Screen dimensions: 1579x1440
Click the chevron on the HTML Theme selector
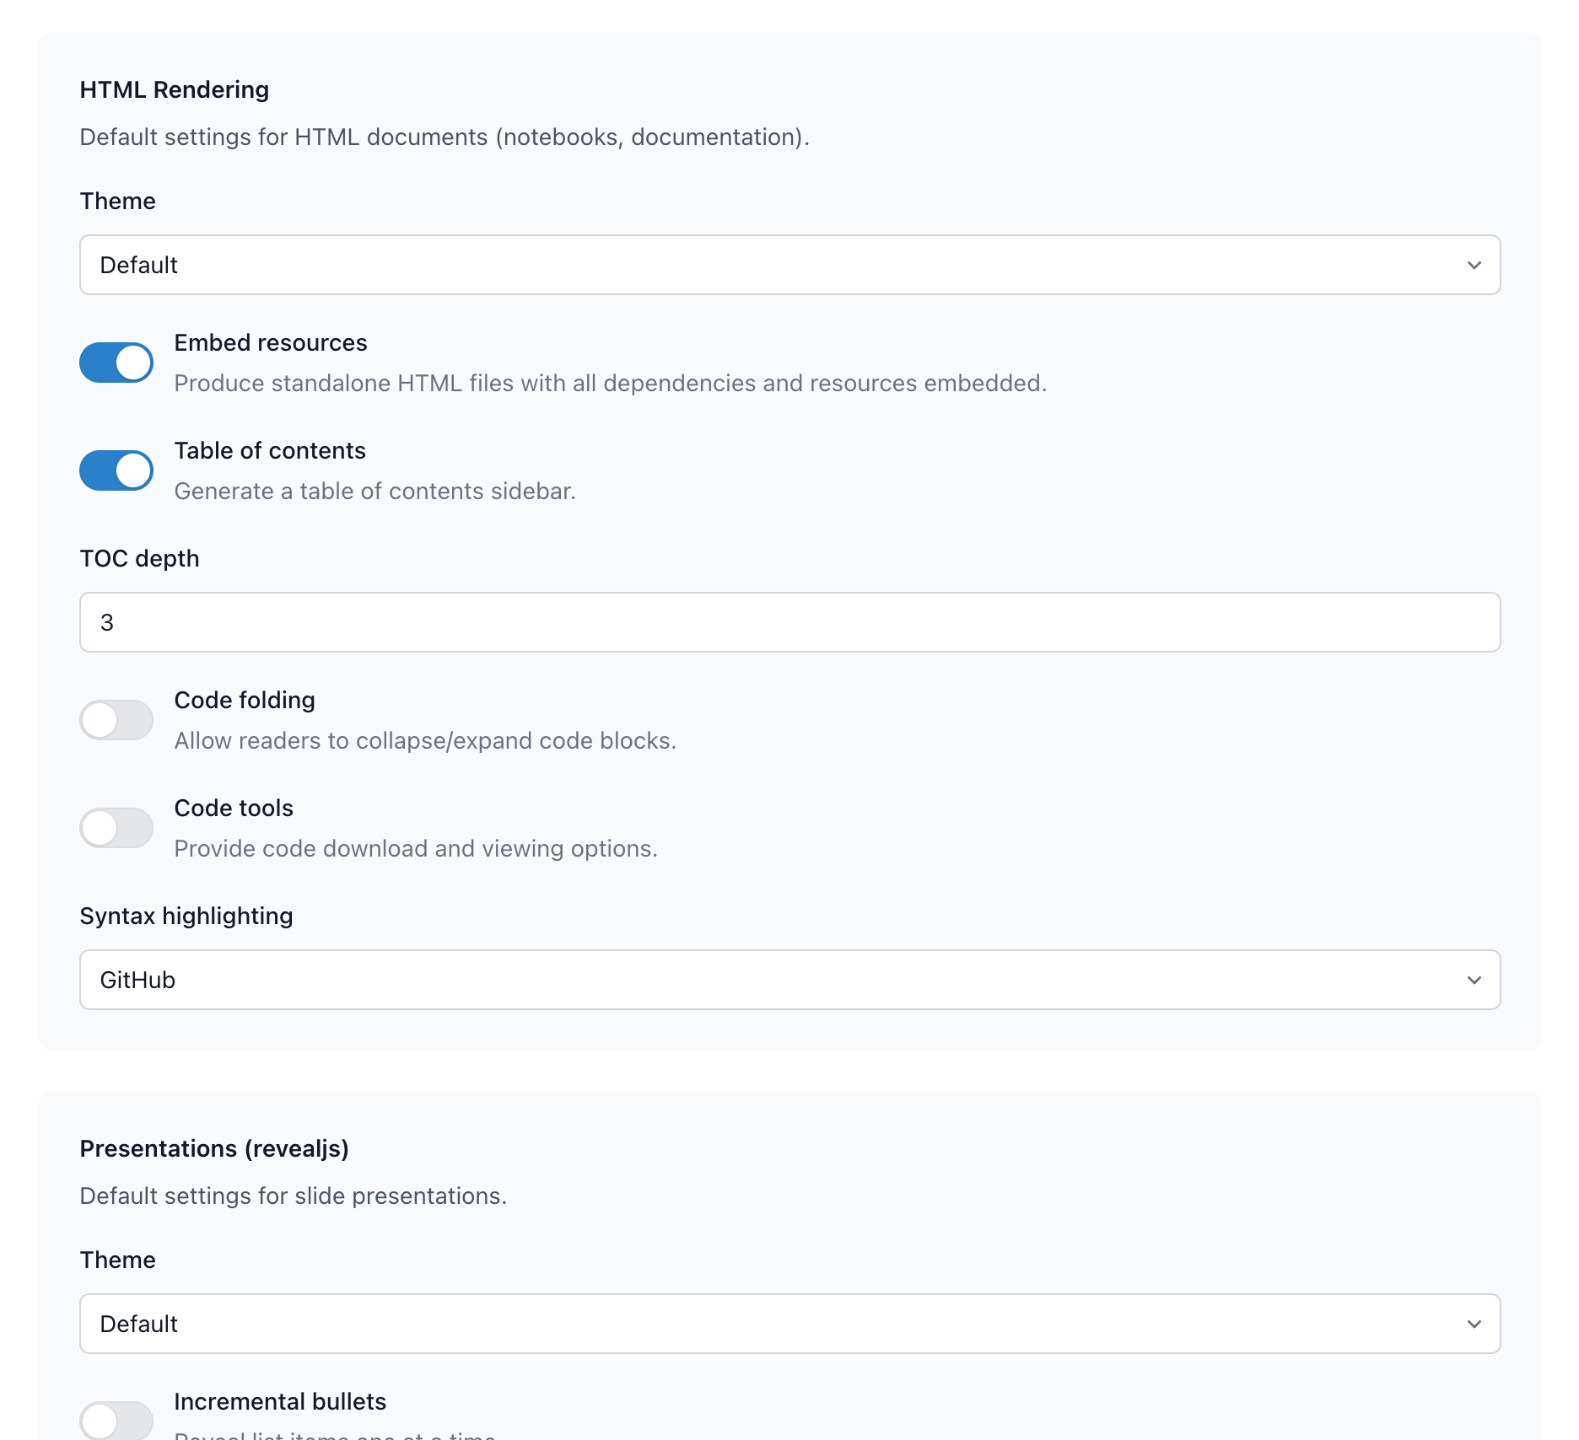point(1473,264)
